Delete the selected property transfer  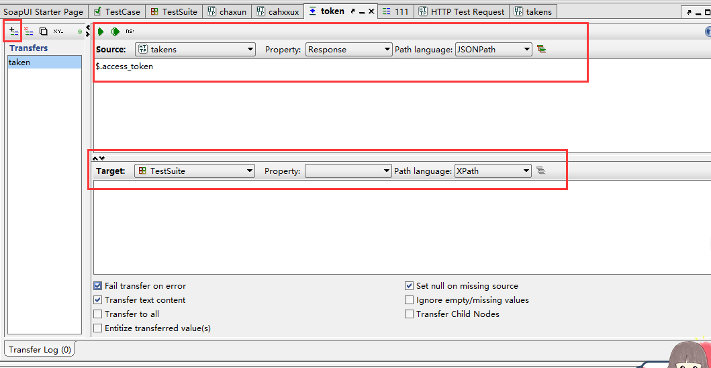pyautogui.click(x=29, y=32)
